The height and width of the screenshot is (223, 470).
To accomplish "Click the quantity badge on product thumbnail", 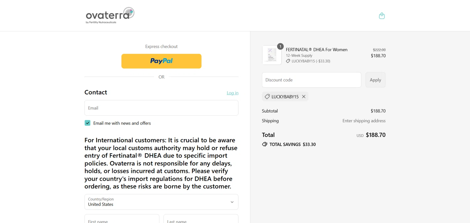I will 280,46.
